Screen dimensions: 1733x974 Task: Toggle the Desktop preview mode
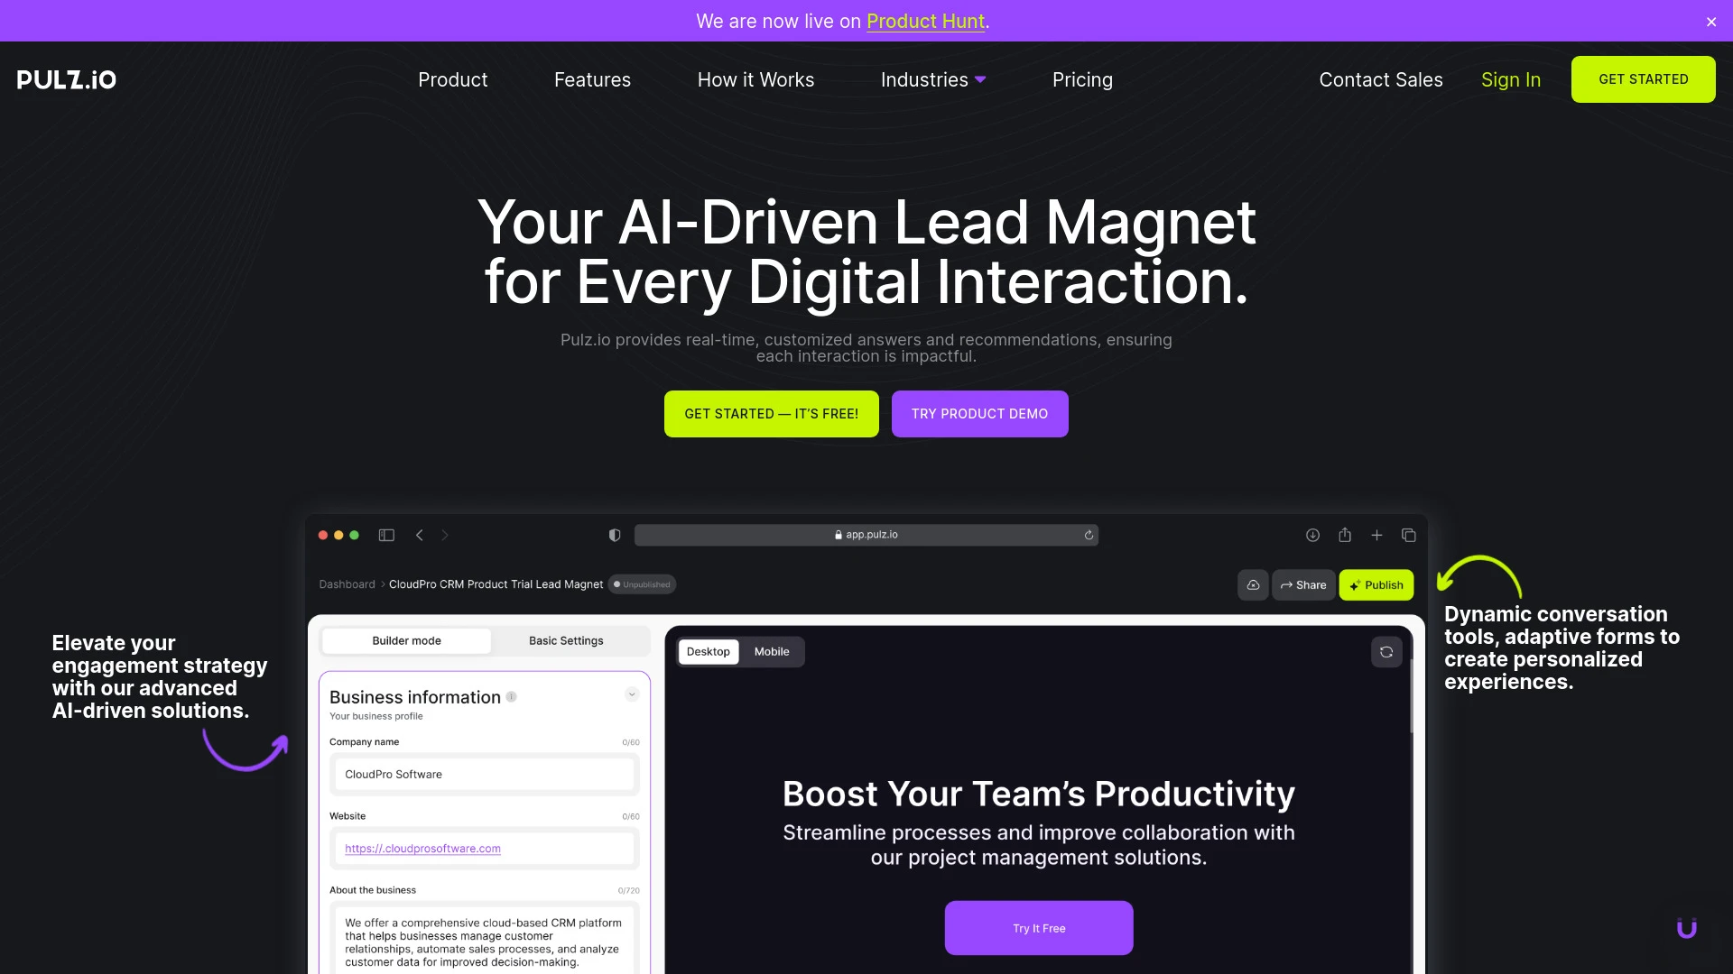[x=709, y=650]
